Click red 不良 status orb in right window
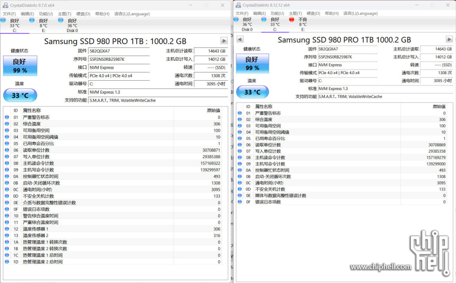 point(292,19)
